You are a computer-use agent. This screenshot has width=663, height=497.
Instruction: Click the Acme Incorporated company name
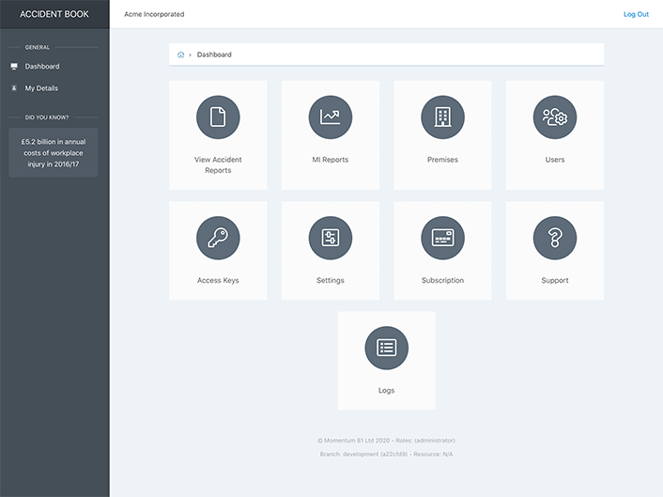pos(154,14)
